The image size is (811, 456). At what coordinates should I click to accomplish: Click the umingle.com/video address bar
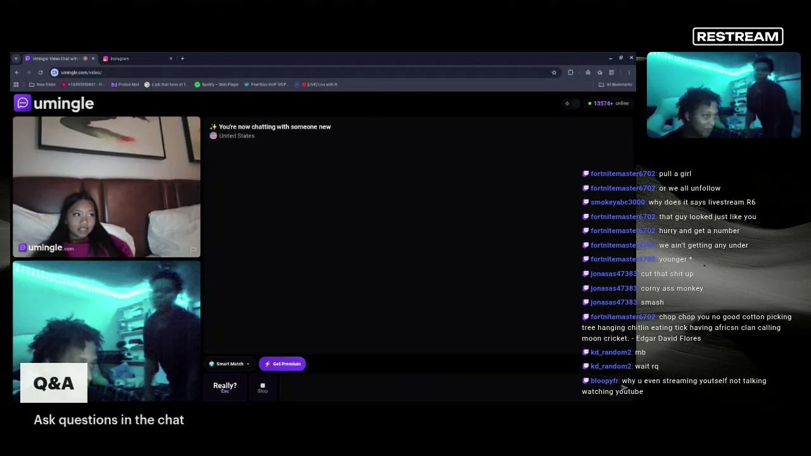[304, 72]
